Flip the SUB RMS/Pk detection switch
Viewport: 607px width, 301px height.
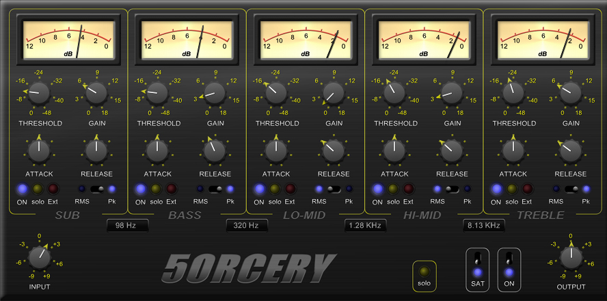[97, 189]
